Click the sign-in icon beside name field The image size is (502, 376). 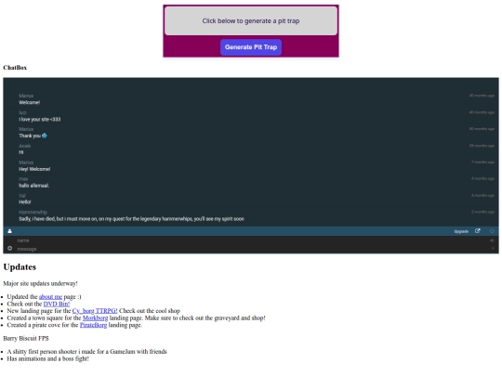coord(492,240)
